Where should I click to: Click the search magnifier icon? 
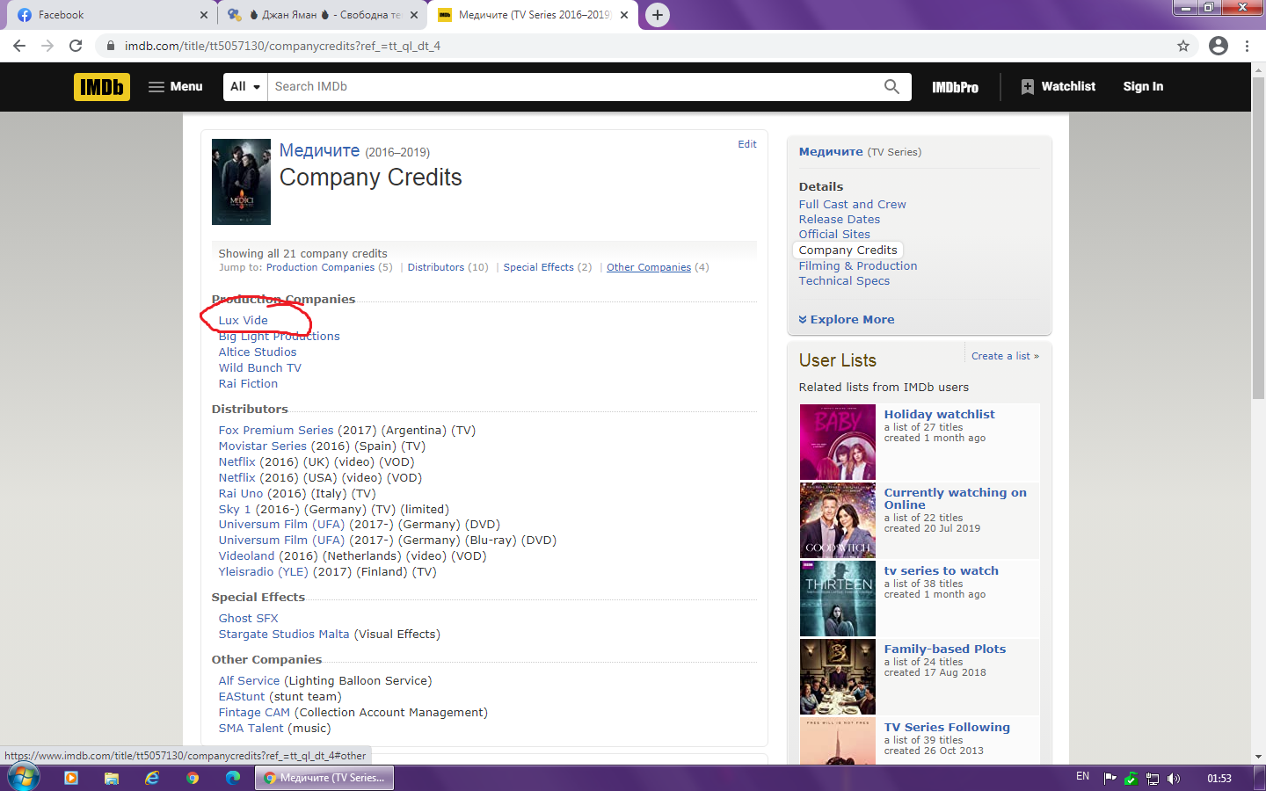tap(891, 86)
